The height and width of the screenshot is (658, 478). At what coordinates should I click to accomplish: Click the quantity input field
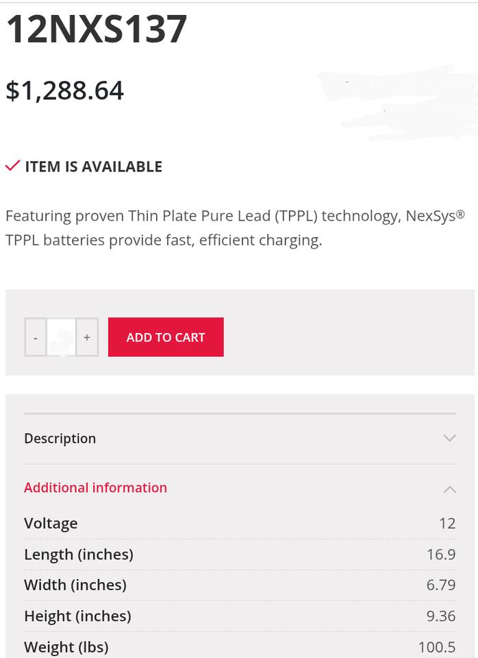coord(61,337)
